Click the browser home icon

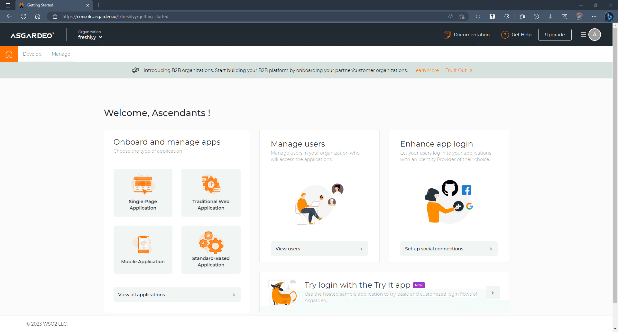point(38,16)
